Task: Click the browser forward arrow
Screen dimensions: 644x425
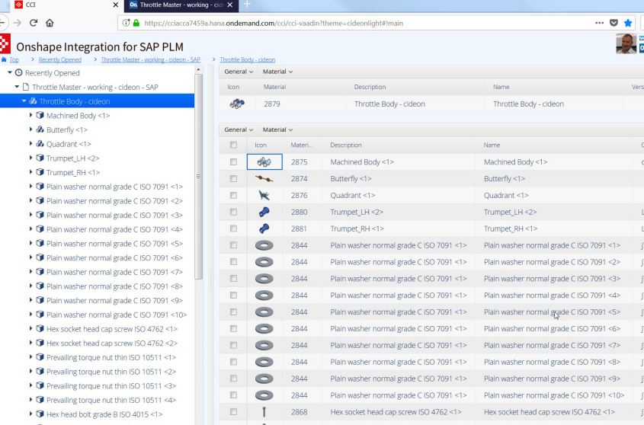Action: [x=18, y=23]
